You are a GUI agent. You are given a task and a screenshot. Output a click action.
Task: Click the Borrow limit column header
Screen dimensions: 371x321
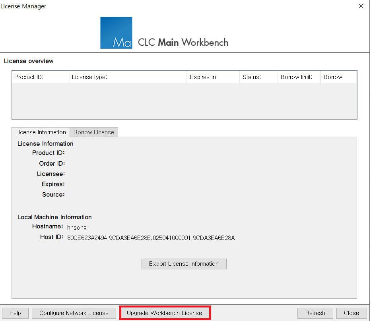pos(299,77)
